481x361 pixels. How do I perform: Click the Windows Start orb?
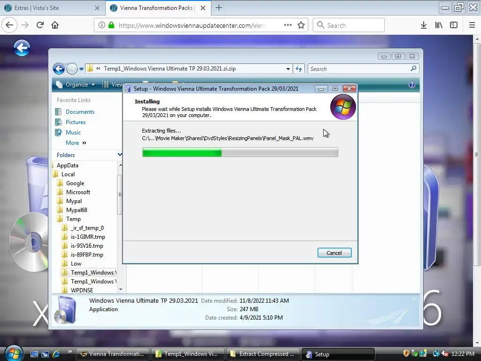tap(14, 353)
